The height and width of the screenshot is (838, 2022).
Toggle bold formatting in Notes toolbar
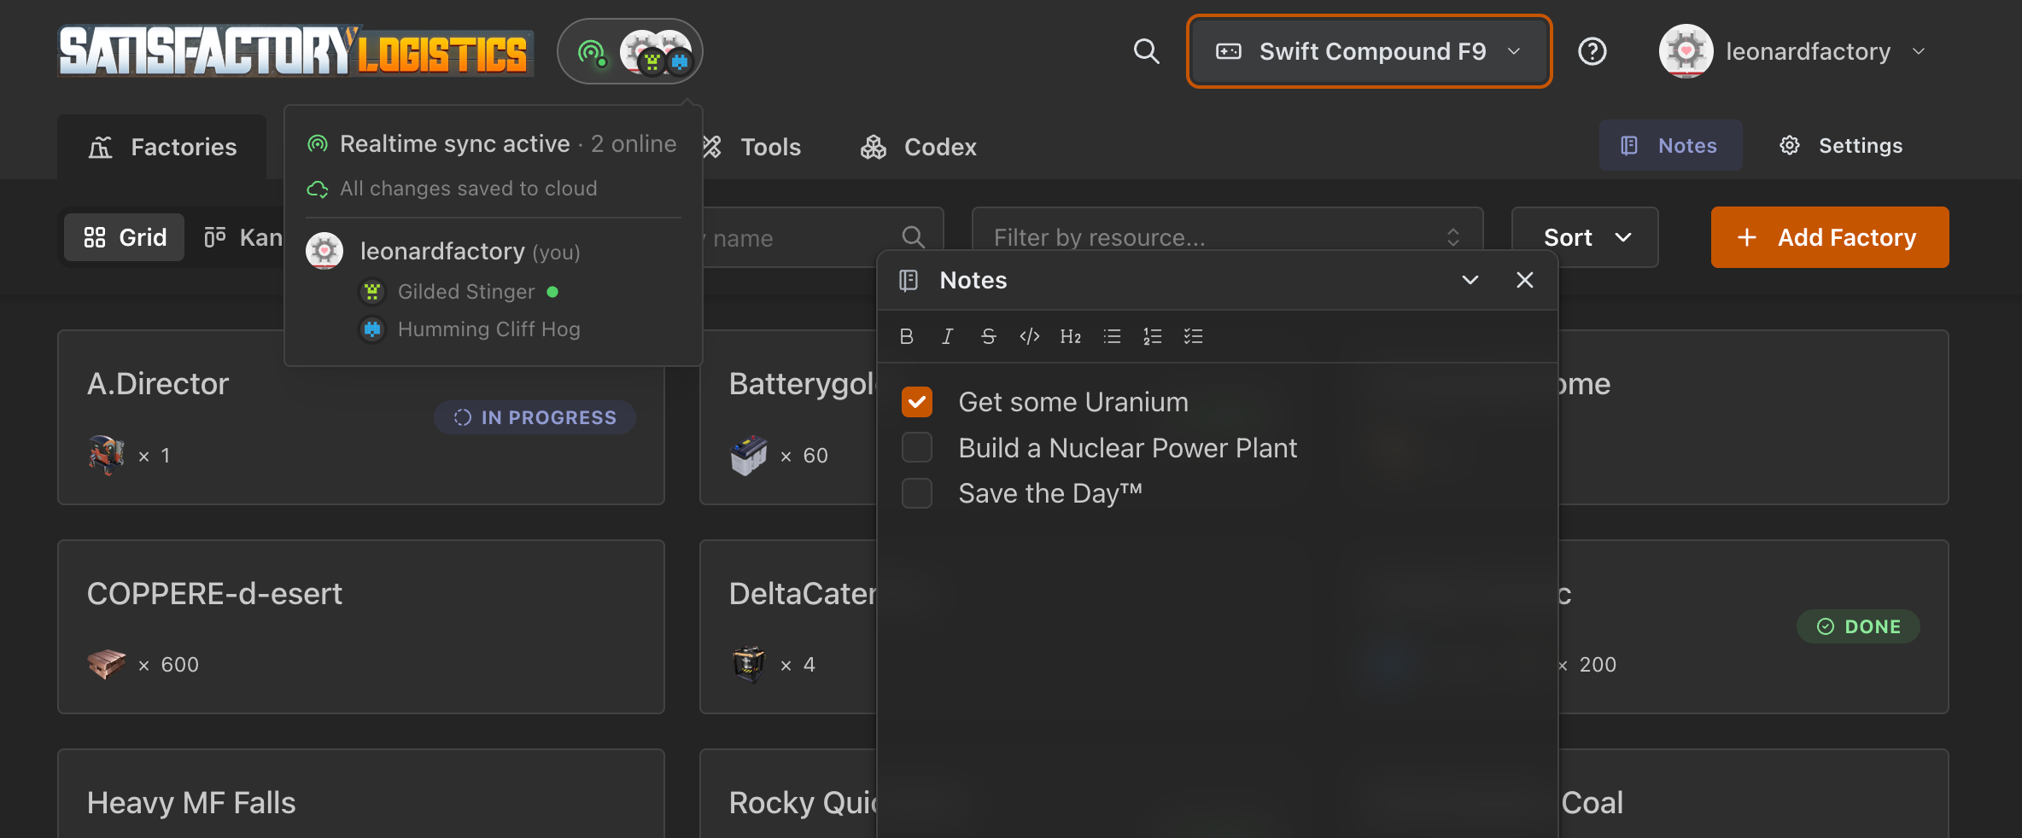907,336
